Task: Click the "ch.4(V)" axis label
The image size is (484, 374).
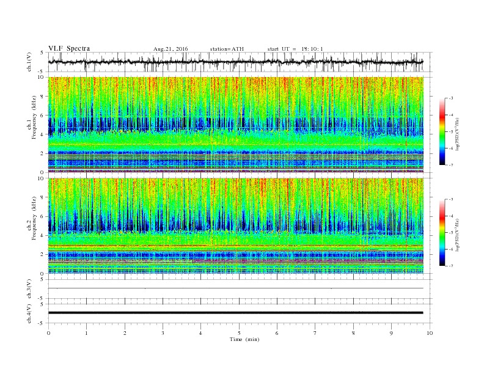Action: (29, 313)
